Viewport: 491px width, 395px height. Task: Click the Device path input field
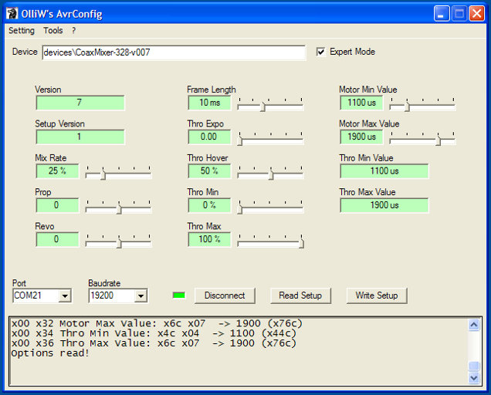tap(174, 52)
